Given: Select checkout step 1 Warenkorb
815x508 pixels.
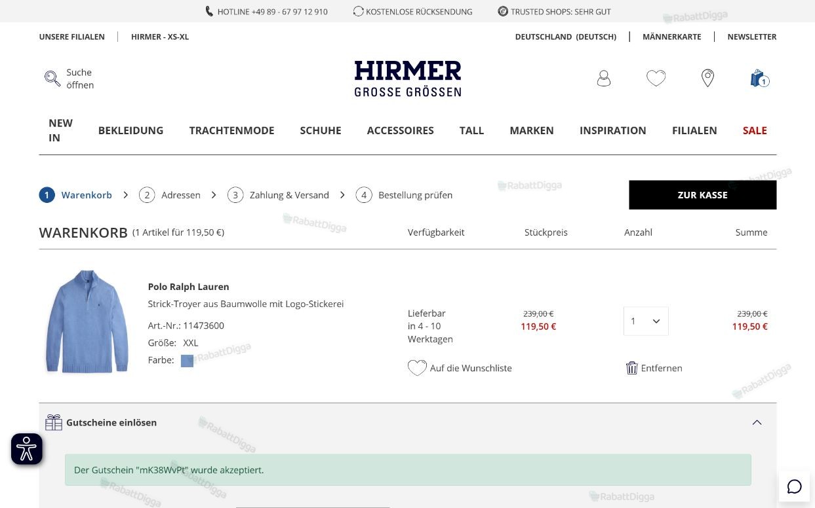Looking at the screenshot, I should pos(75,195).
